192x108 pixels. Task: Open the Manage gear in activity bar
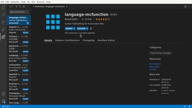[x=3, y=101]
